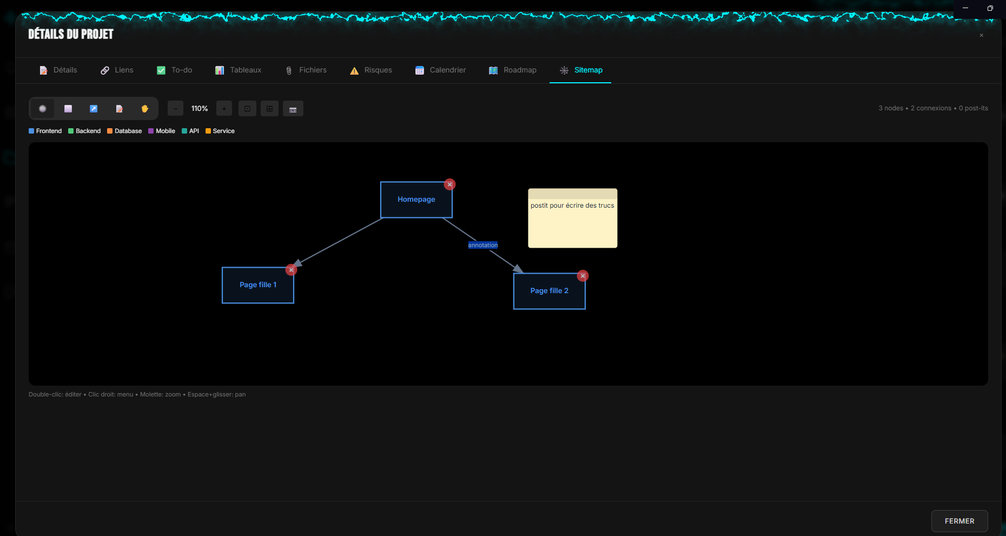Select the square node tool
The height and width of the screenshot is (536, 1006).
68,109
